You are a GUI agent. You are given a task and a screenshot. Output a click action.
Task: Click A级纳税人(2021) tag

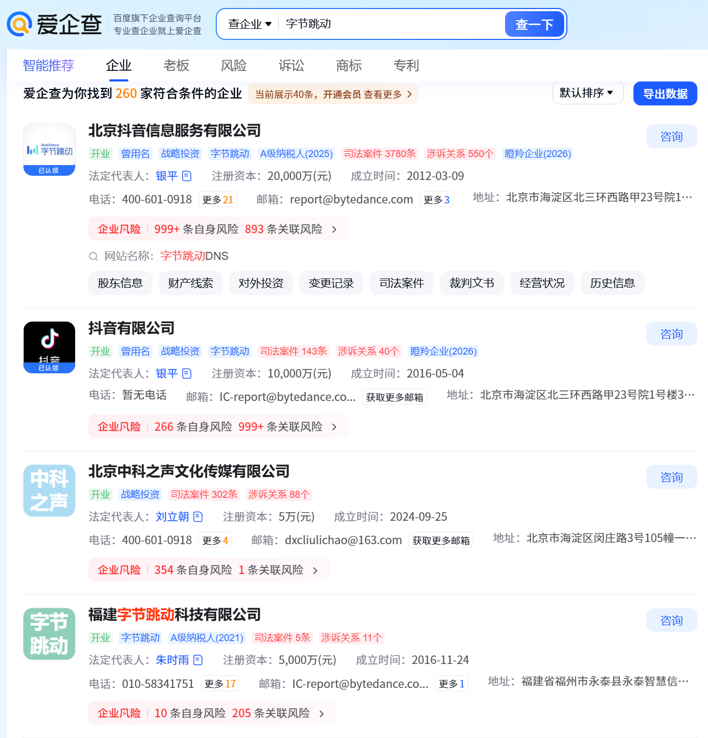[207, 638]
